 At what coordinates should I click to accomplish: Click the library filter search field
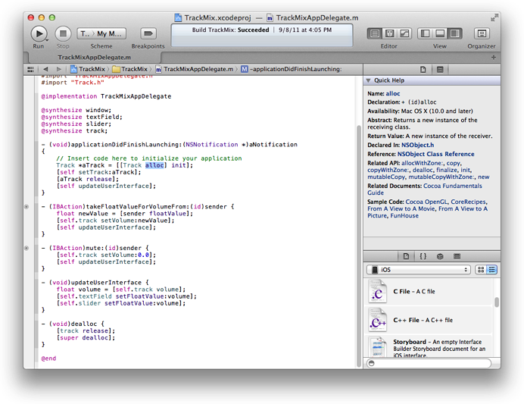(429, 363)
